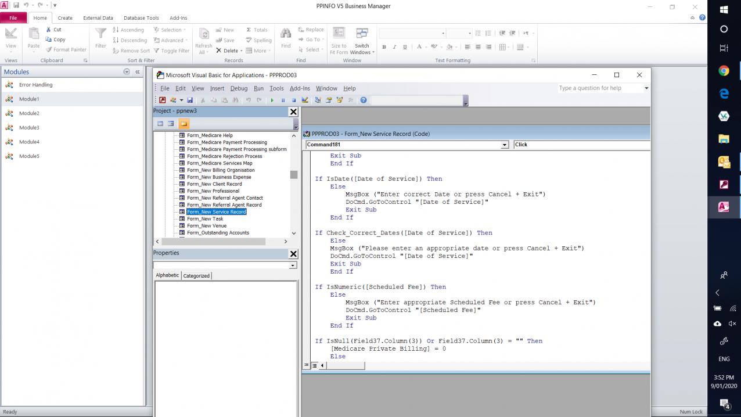Select Module3 in the Modules pane
This screenshot has height=417, width=741.
coord(29,128)
